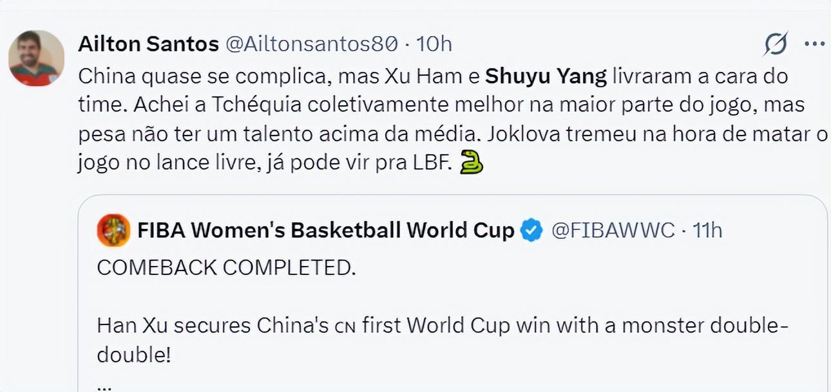Screen dimensions: 831x392
Task: Click the Grok slashed-circle icon
Action: pos(776,44)
